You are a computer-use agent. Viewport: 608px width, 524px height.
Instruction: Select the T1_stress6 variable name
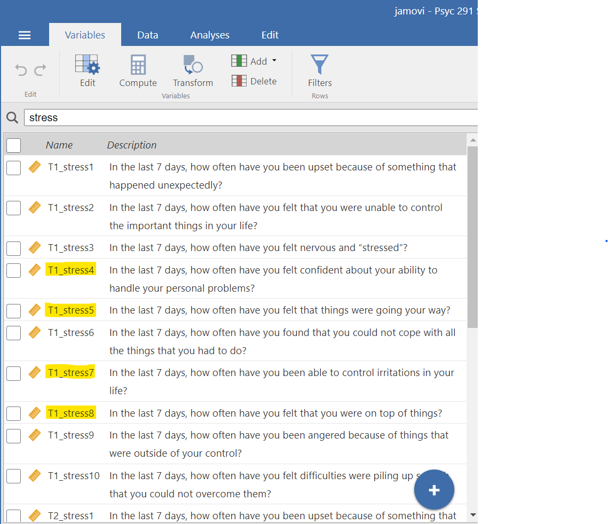[x=71, y=333]
